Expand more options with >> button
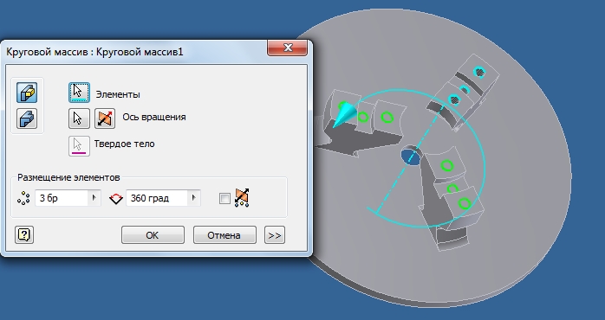The width and height of the screenshot is (605, 320). pyautogui.click(x=275, y=235)
